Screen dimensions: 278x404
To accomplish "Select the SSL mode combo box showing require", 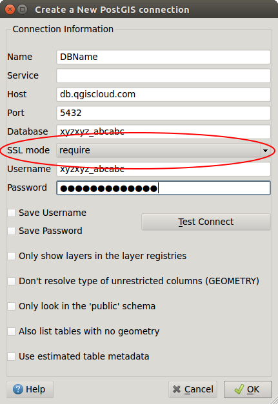I will tap(163, 151).
